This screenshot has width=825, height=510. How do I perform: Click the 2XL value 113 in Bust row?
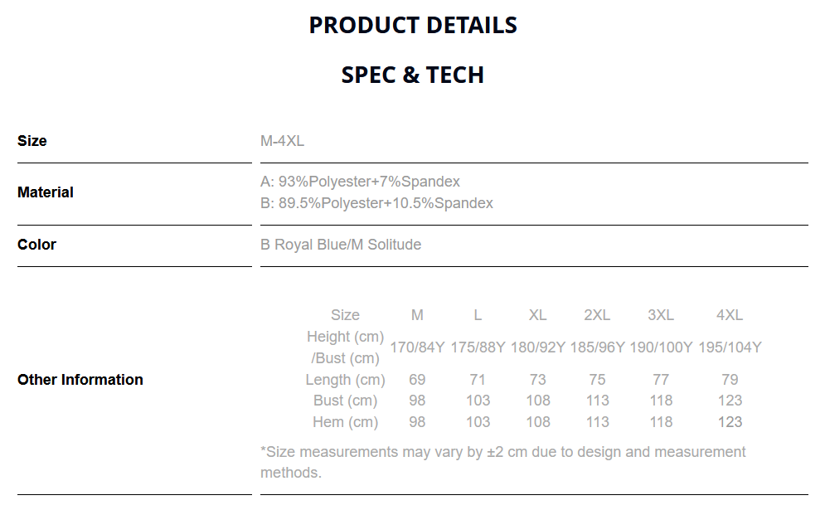point(597,401)
